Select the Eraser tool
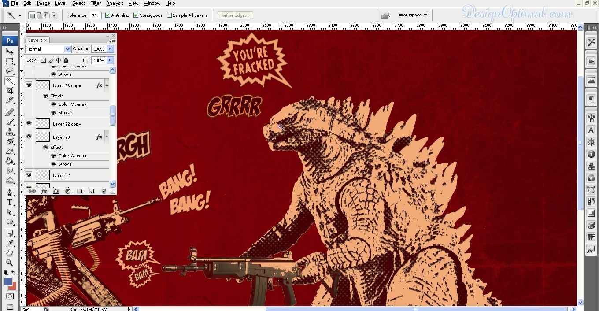 click(x=10, y=152)
